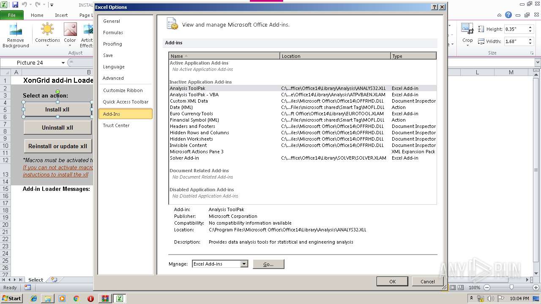Sort add-ins by Name column header

pyautogui.click(x=224, y=56)
